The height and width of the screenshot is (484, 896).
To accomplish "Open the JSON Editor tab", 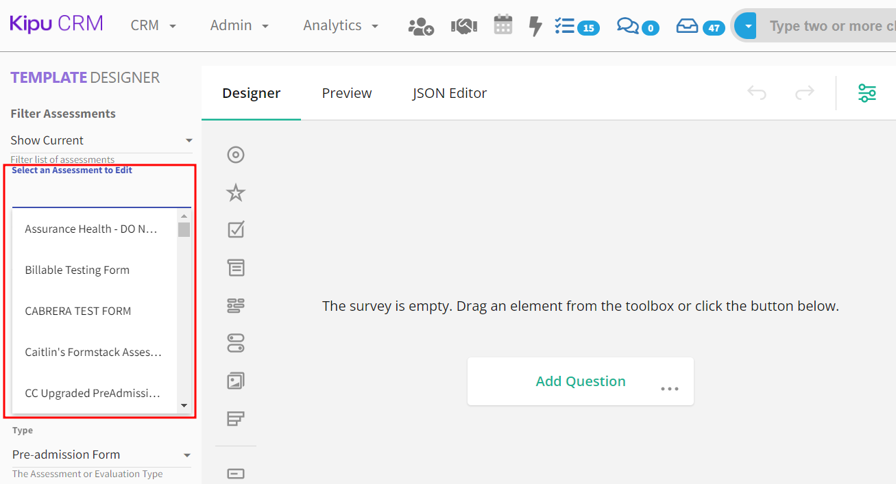I will (x=450, y=93).
